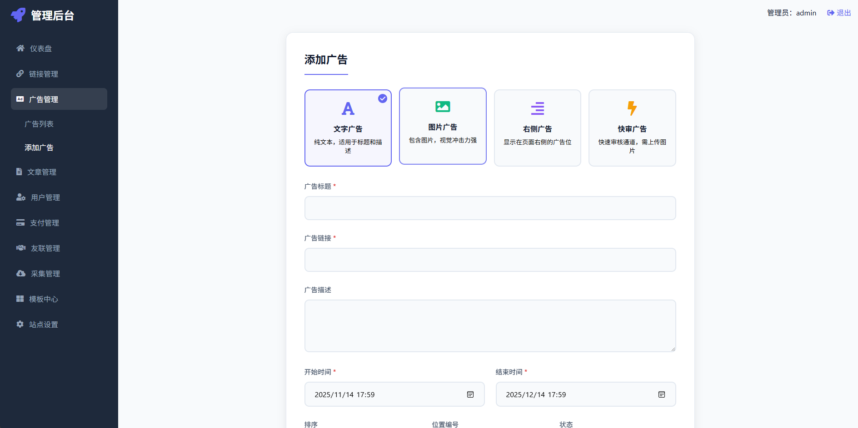Select the 文字广告 ad type card
Screen dimensions: 858x428
(x=348, y=128)
